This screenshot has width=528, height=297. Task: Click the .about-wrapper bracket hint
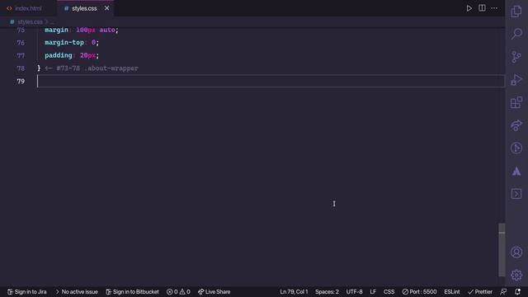point(92,68)
